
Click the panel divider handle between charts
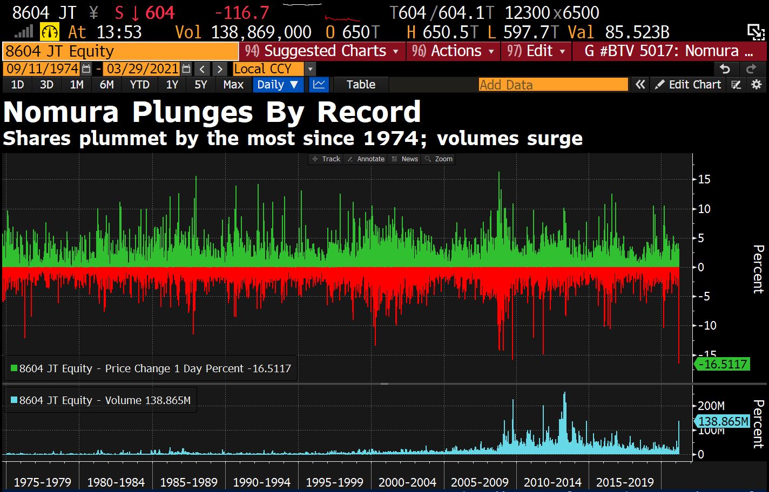click(x=384, y=384)
